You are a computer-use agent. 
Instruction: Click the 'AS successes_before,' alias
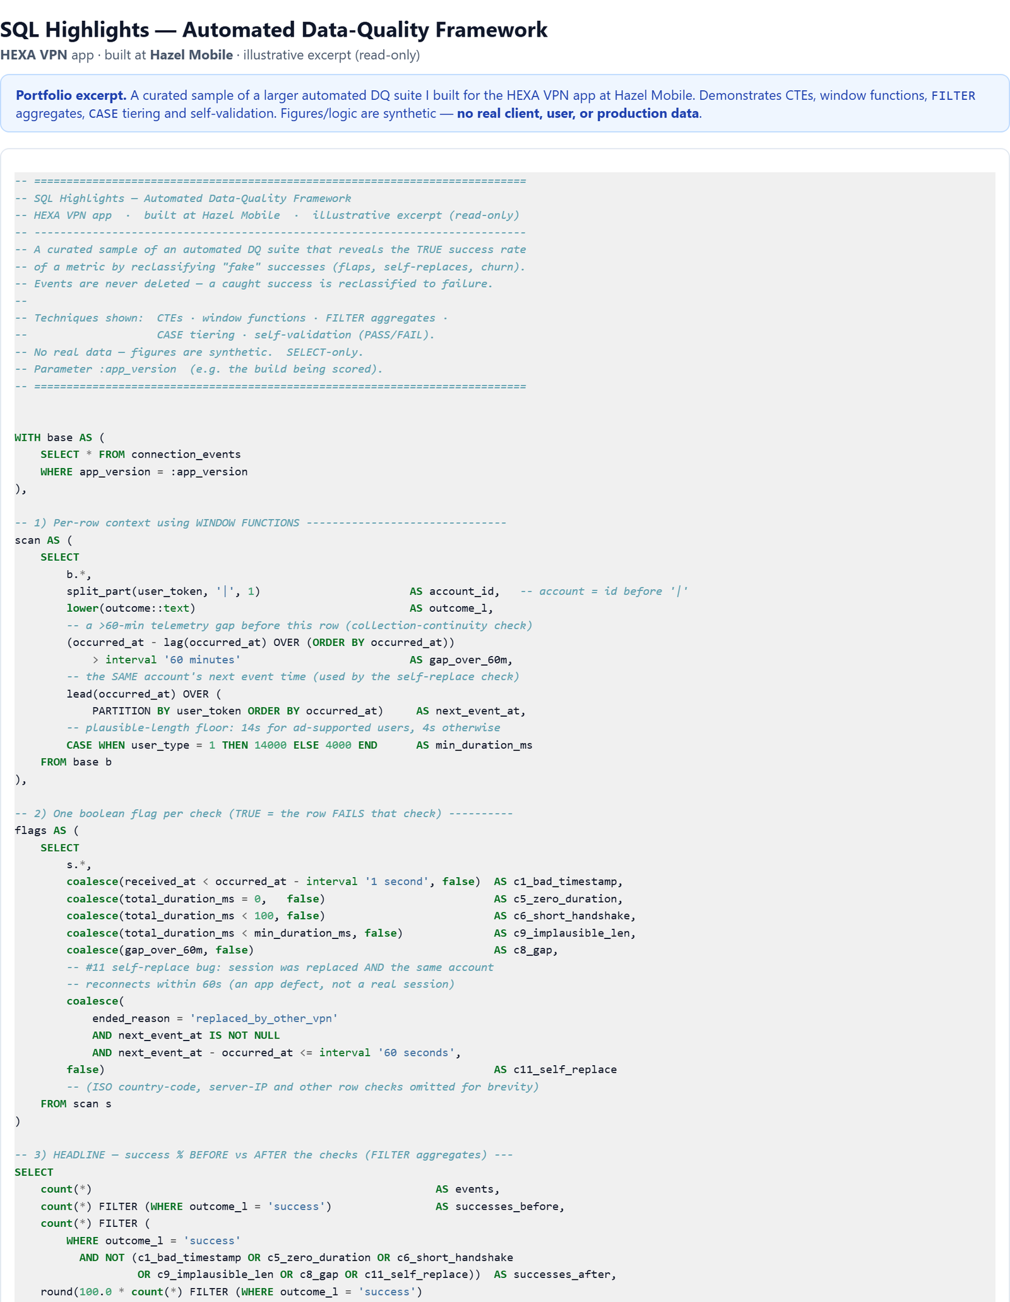pos(500,1207)
